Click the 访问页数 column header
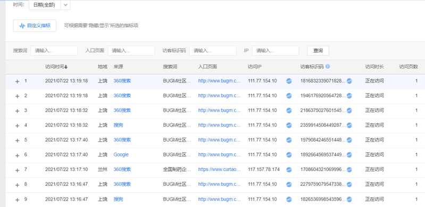The width and height of the screenshot is (425, 207). 409,67
